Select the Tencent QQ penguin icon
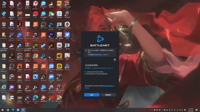200x112 pixels. click(51, 4)
